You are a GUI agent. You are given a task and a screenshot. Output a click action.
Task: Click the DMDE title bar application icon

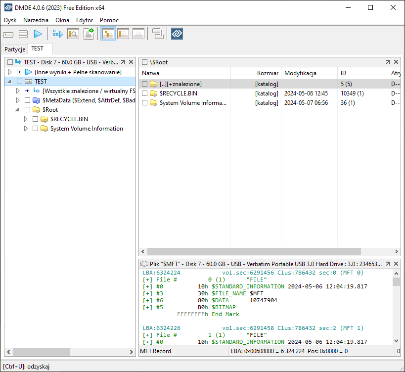[x=8, y=7]
